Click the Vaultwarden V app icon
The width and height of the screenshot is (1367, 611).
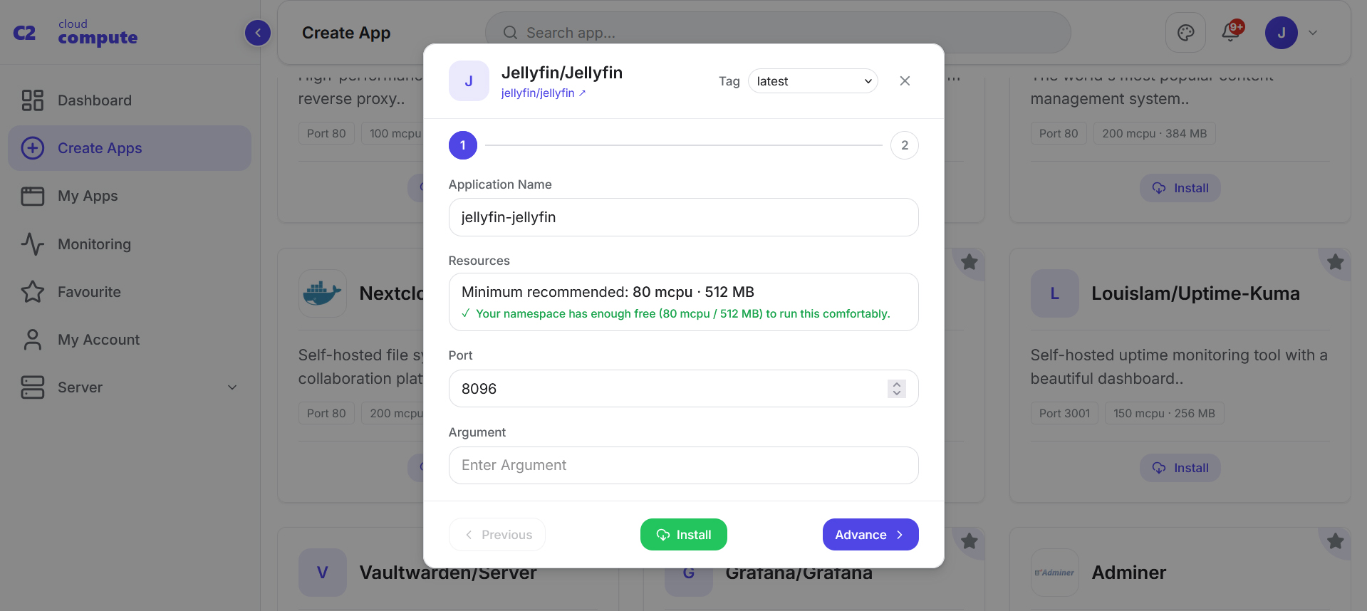[323, 573]
